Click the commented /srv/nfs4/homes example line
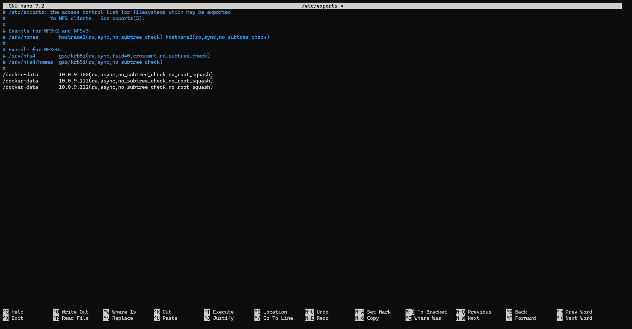Screen dimensions: 632x329 coord(82,62)
